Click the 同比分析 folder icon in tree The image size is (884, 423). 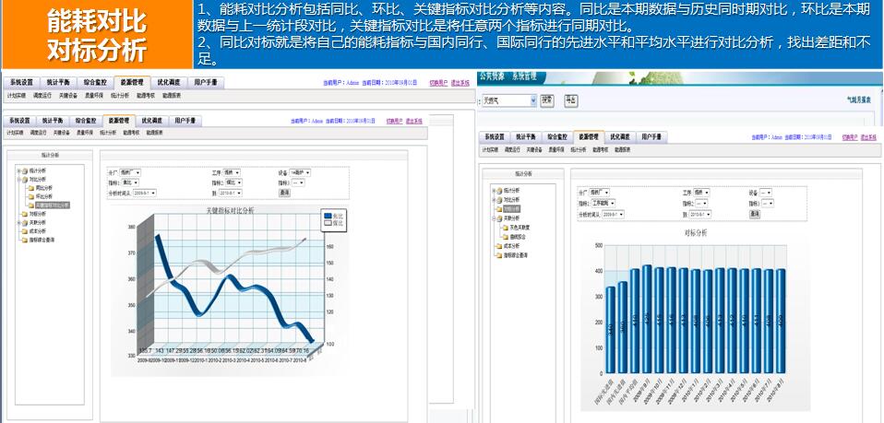pyautogui.click(x=30, y=187)
